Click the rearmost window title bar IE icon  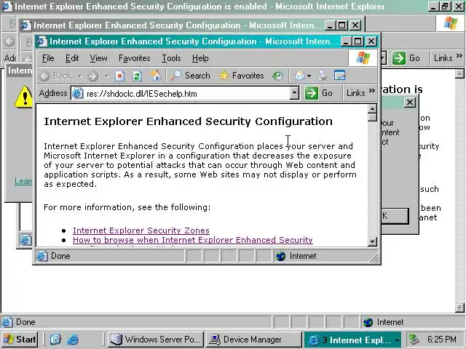(x=7, y=7)
